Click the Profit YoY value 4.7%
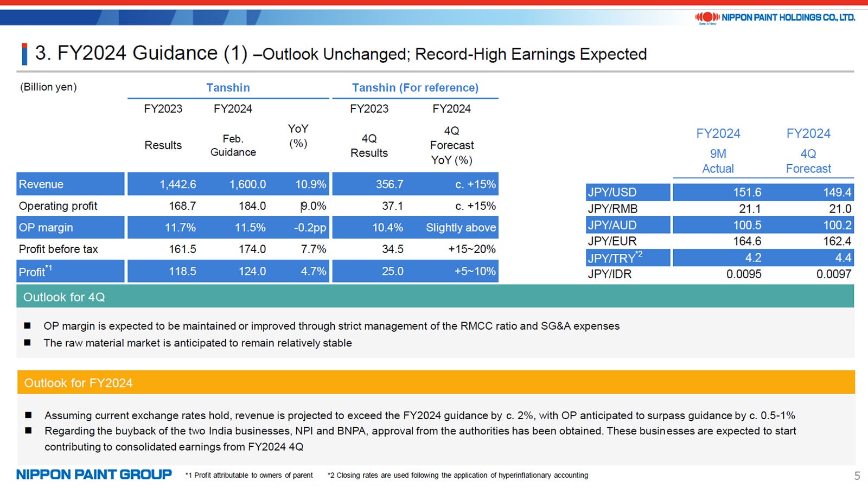Image resolution: width=868 pixels, height=488 pixels. click(314, 271)
